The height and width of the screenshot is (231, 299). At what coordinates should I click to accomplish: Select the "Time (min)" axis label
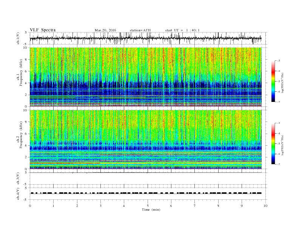pos(151,209)
